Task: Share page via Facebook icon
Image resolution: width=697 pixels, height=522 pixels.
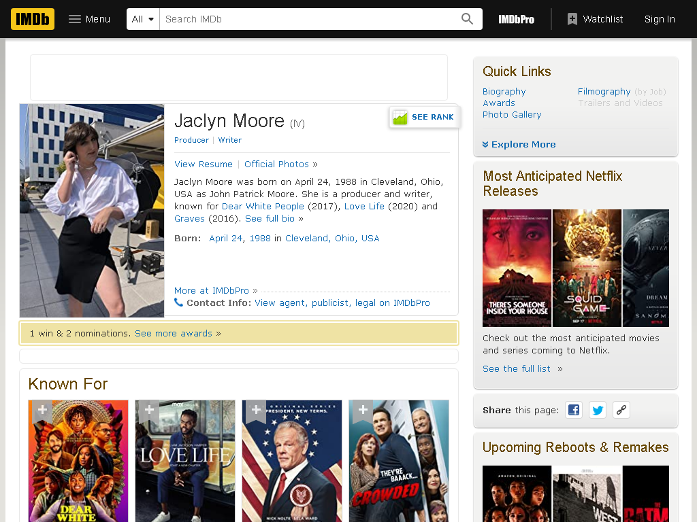Action: [x=574, y=410]
